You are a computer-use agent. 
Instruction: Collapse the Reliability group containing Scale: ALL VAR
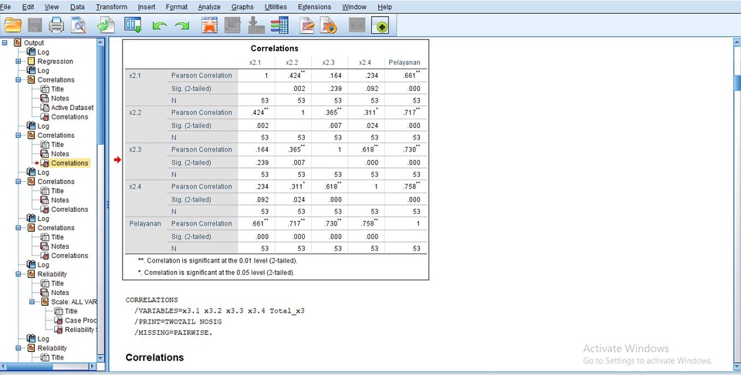[18, 274]
